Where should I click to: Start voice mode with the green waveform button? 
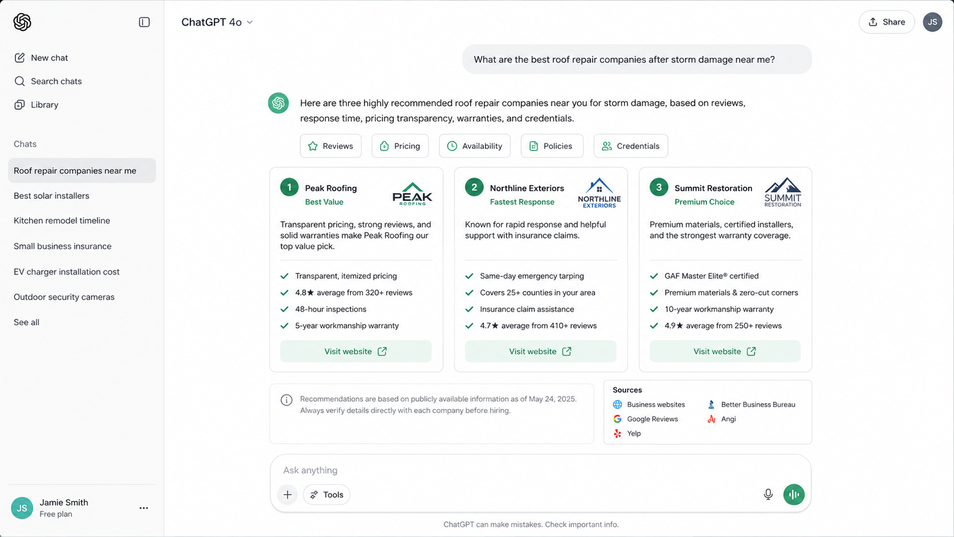pos(794,494)
